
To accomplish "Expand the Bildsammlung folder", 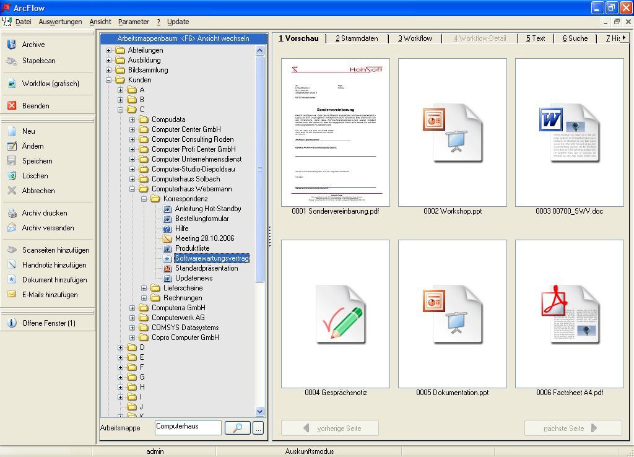I will (108, 70).
